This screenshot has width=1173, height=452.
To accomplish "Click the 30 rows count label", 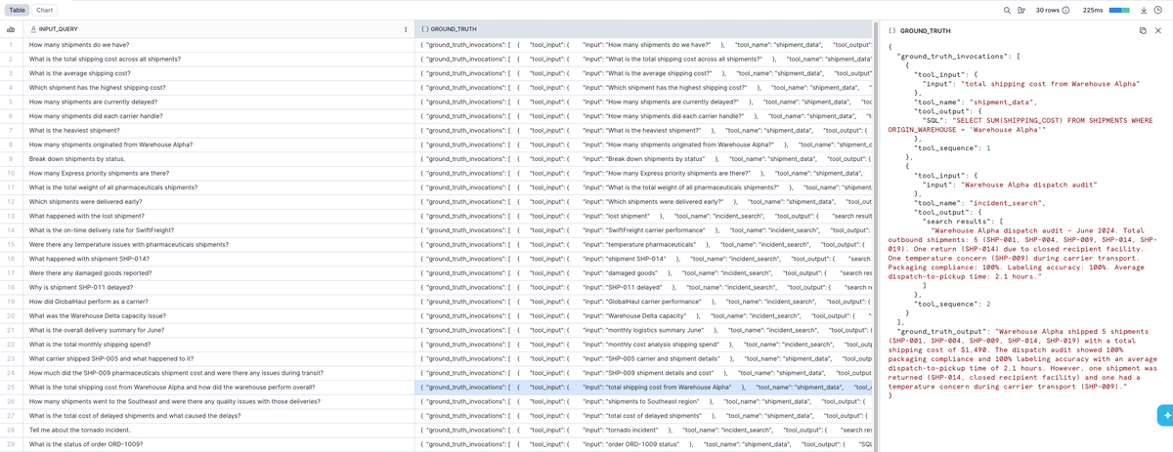I will pos(1046,10).
